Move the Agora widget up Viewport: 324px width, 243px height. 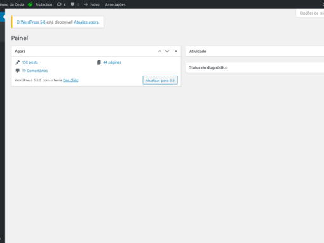click(x=159, y=51)
